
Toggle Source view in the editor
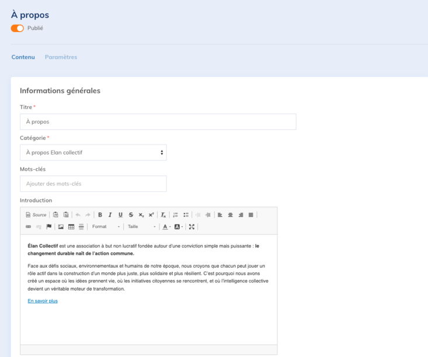pos(36,215)
